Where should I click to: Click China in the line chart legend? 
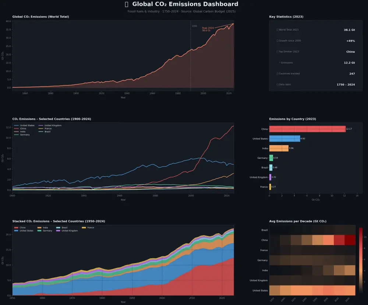pyautogui.click(x=23, y=129)
